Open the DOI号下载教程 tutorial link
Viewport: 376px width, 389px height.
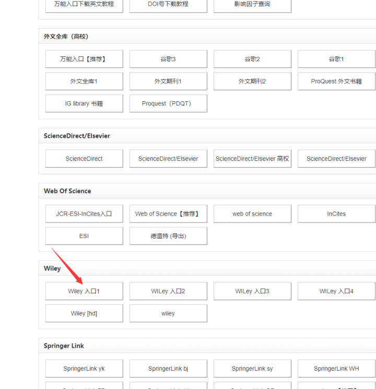168,5
